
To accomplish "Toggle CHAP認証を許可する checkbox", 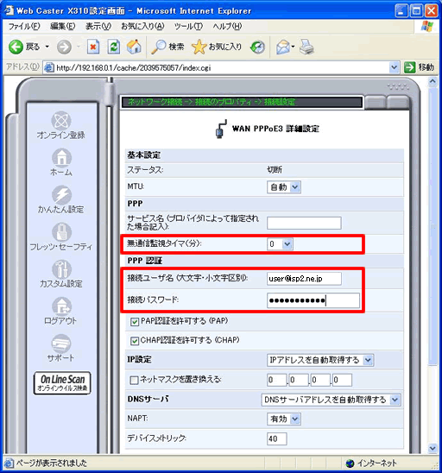I will pyautogui.click(x=135, y=341).
